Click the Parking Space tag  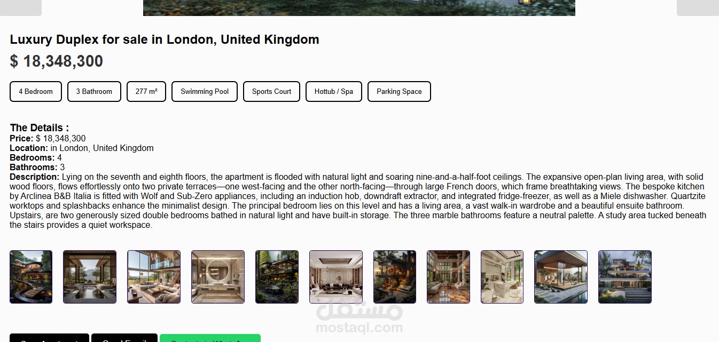pos(399,91)
